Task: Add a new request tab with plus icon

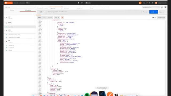Action: [104, 8]
